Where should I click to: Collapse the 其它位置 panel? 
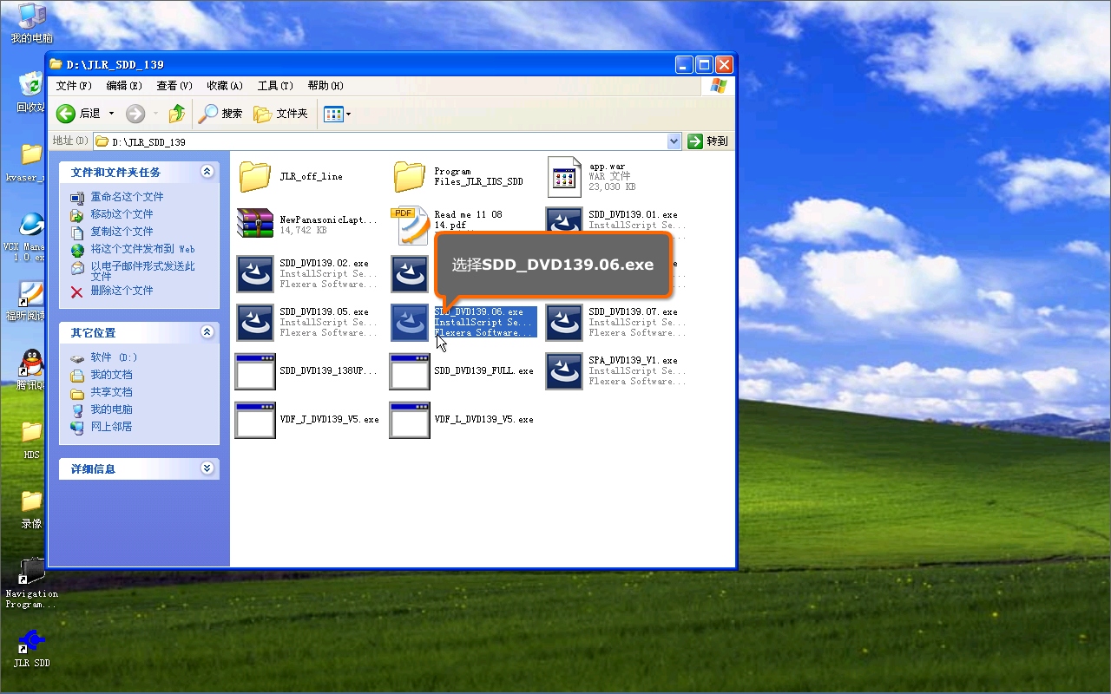point(207,332)
